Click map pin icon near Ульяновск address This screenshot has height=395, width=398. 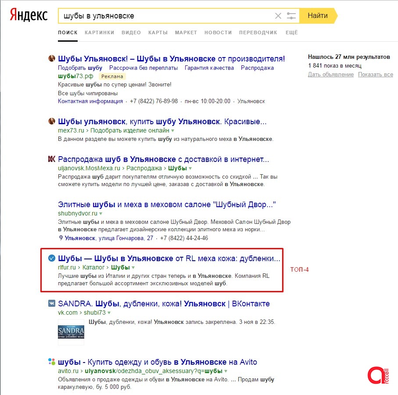click(x=61, y=238)
